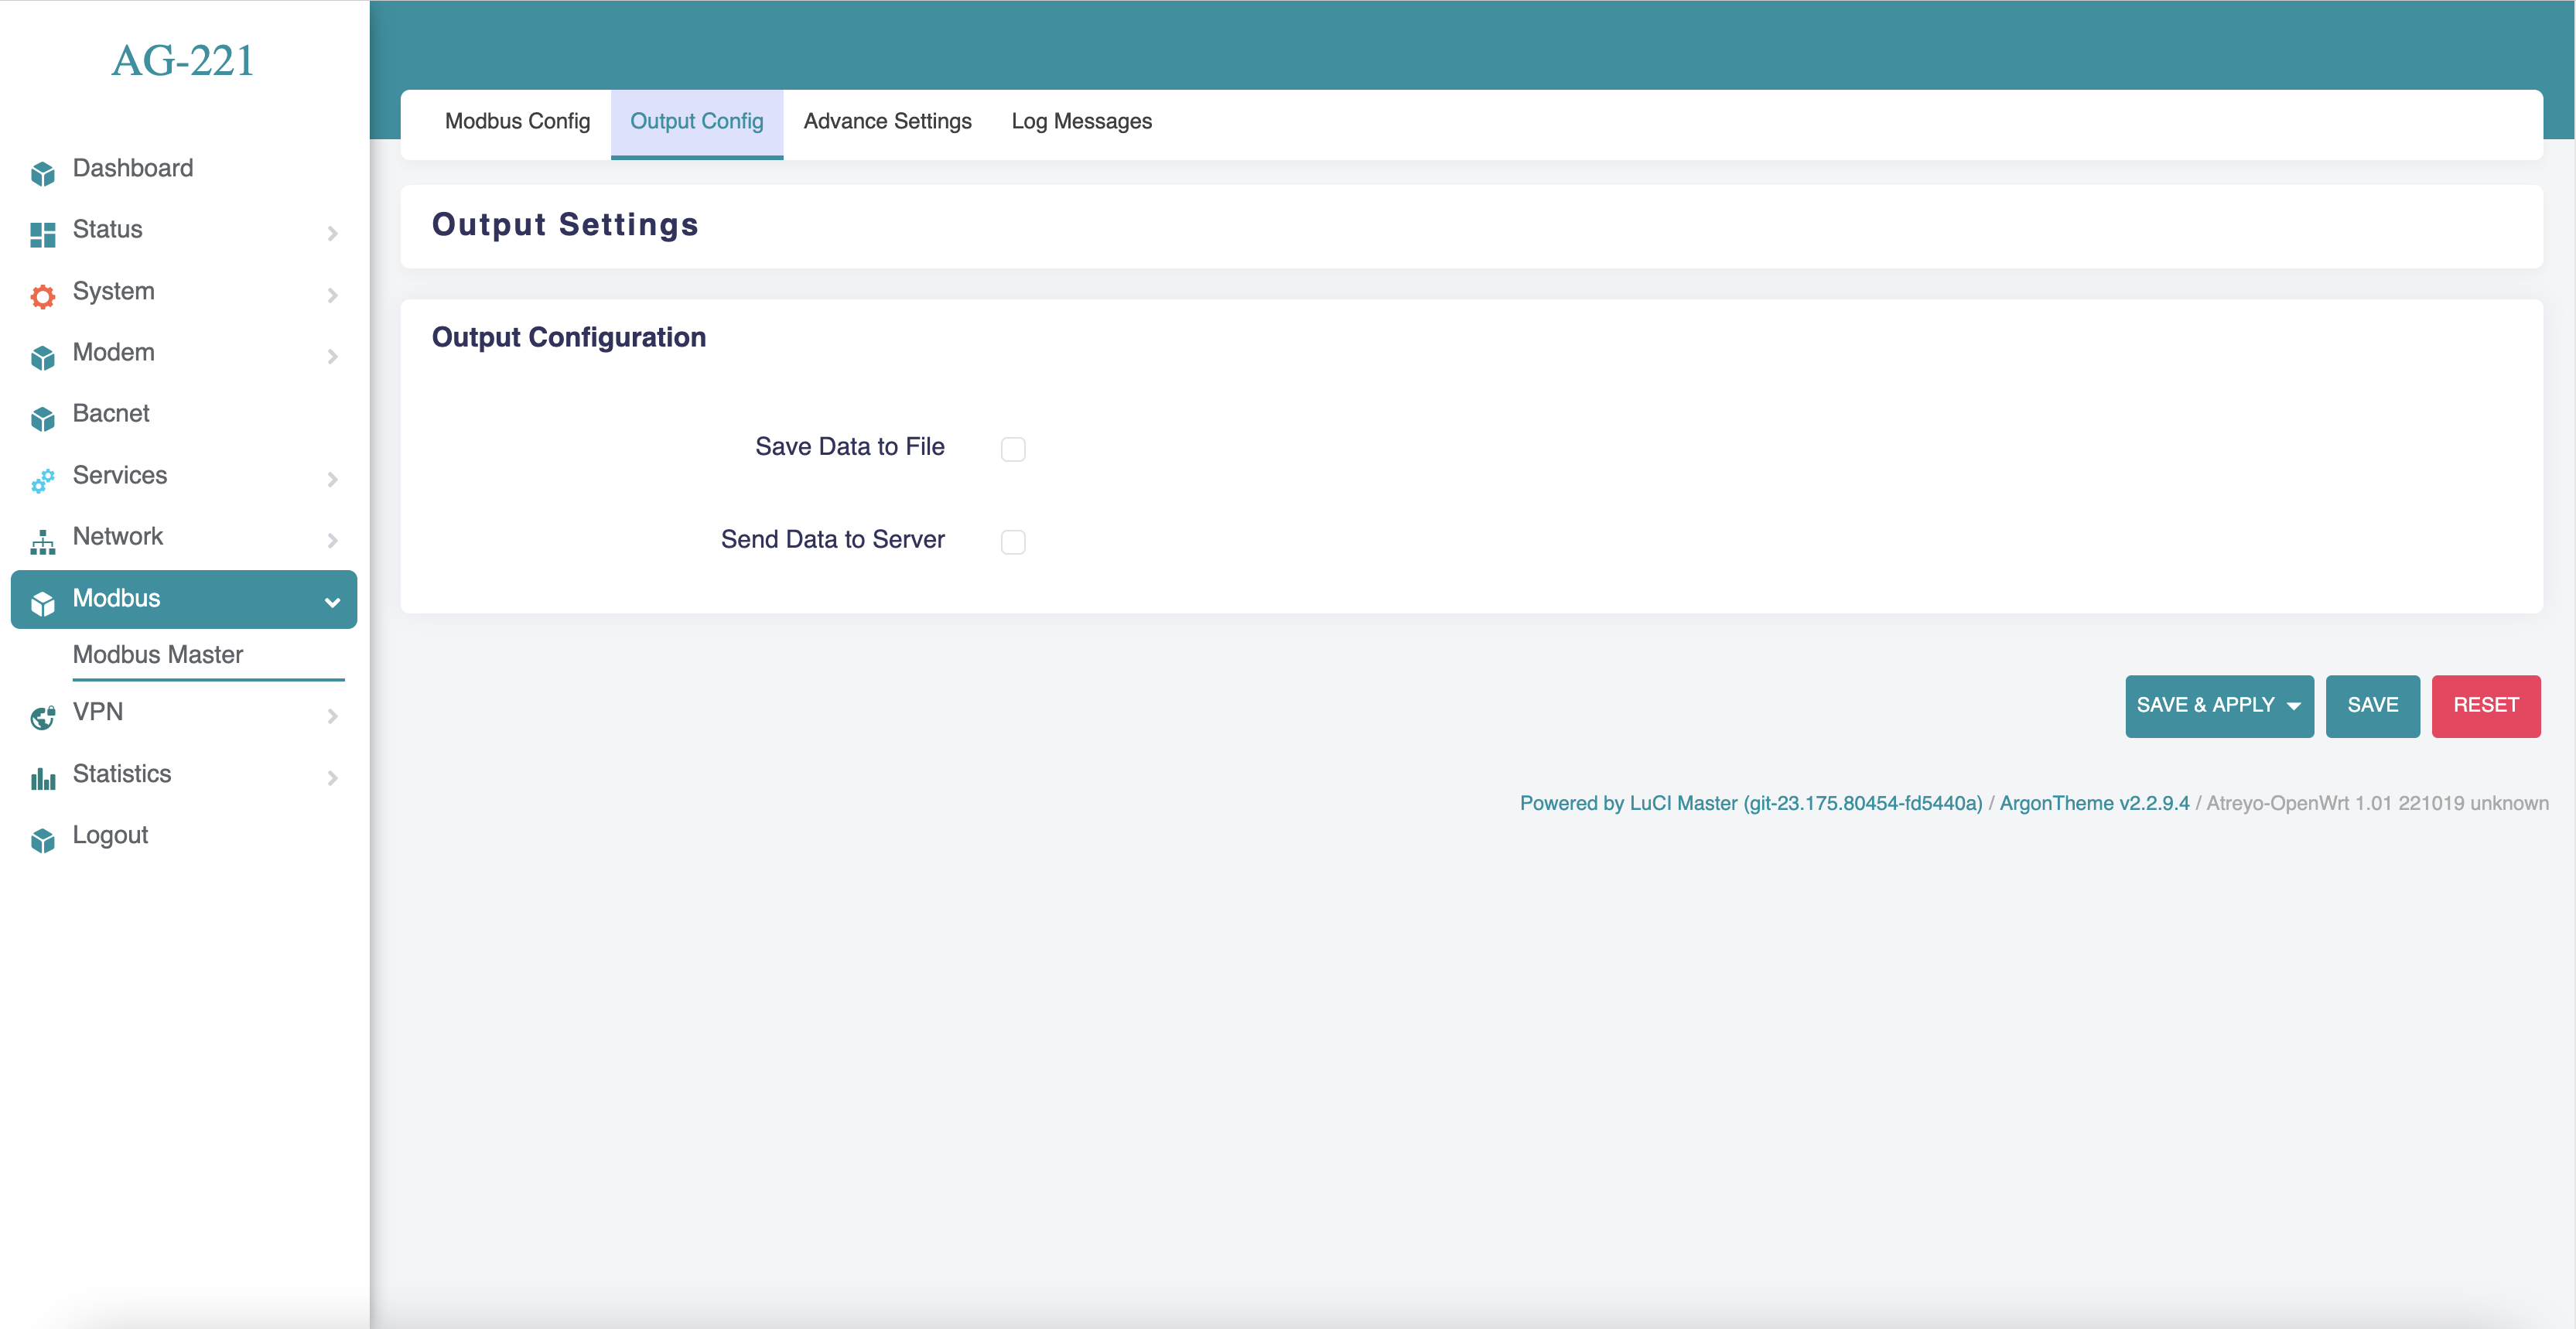Check the Send Data to Server checkbox
The image size is (2576, 1329).
point(1012,541)
